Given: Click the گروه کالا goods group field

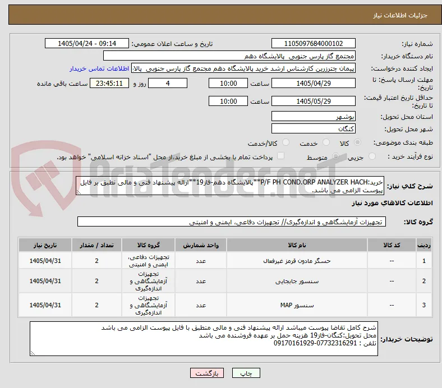Looking at the screenshot, I should point(232,222).
